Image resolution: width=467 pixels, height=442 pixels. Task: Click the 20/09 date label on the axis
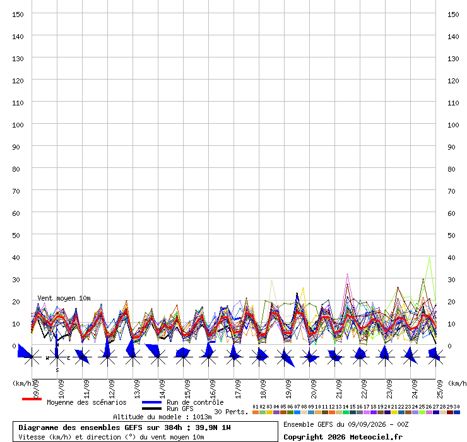(313, 389)
